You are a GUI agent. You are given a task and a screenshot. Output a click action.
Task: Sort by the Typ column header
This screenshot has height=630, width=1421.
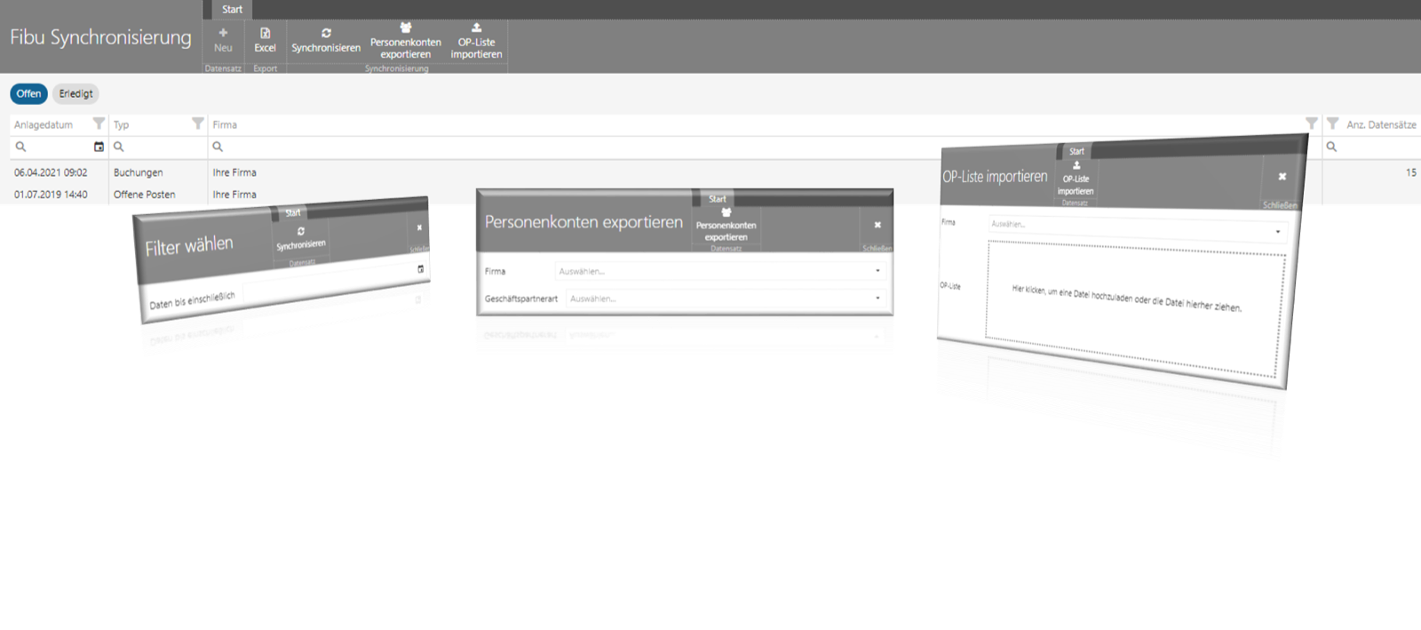pos(121,124)
